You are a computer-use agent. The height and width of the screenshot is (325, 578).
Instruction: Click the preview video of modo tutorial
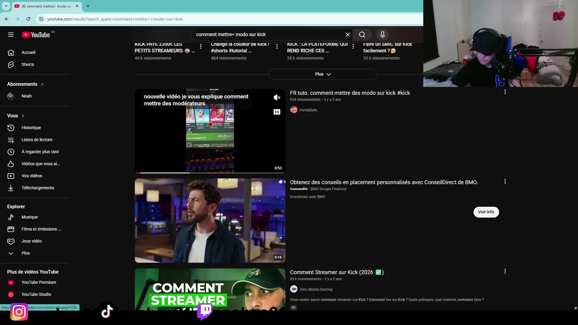tap(210, 131)
